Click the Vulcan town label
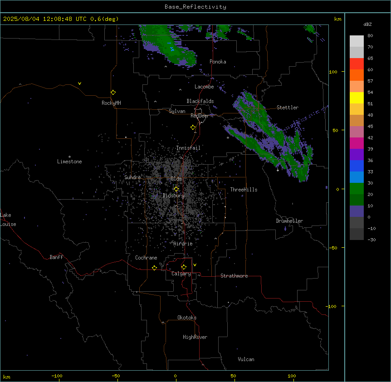 click(x=246, y=359)
